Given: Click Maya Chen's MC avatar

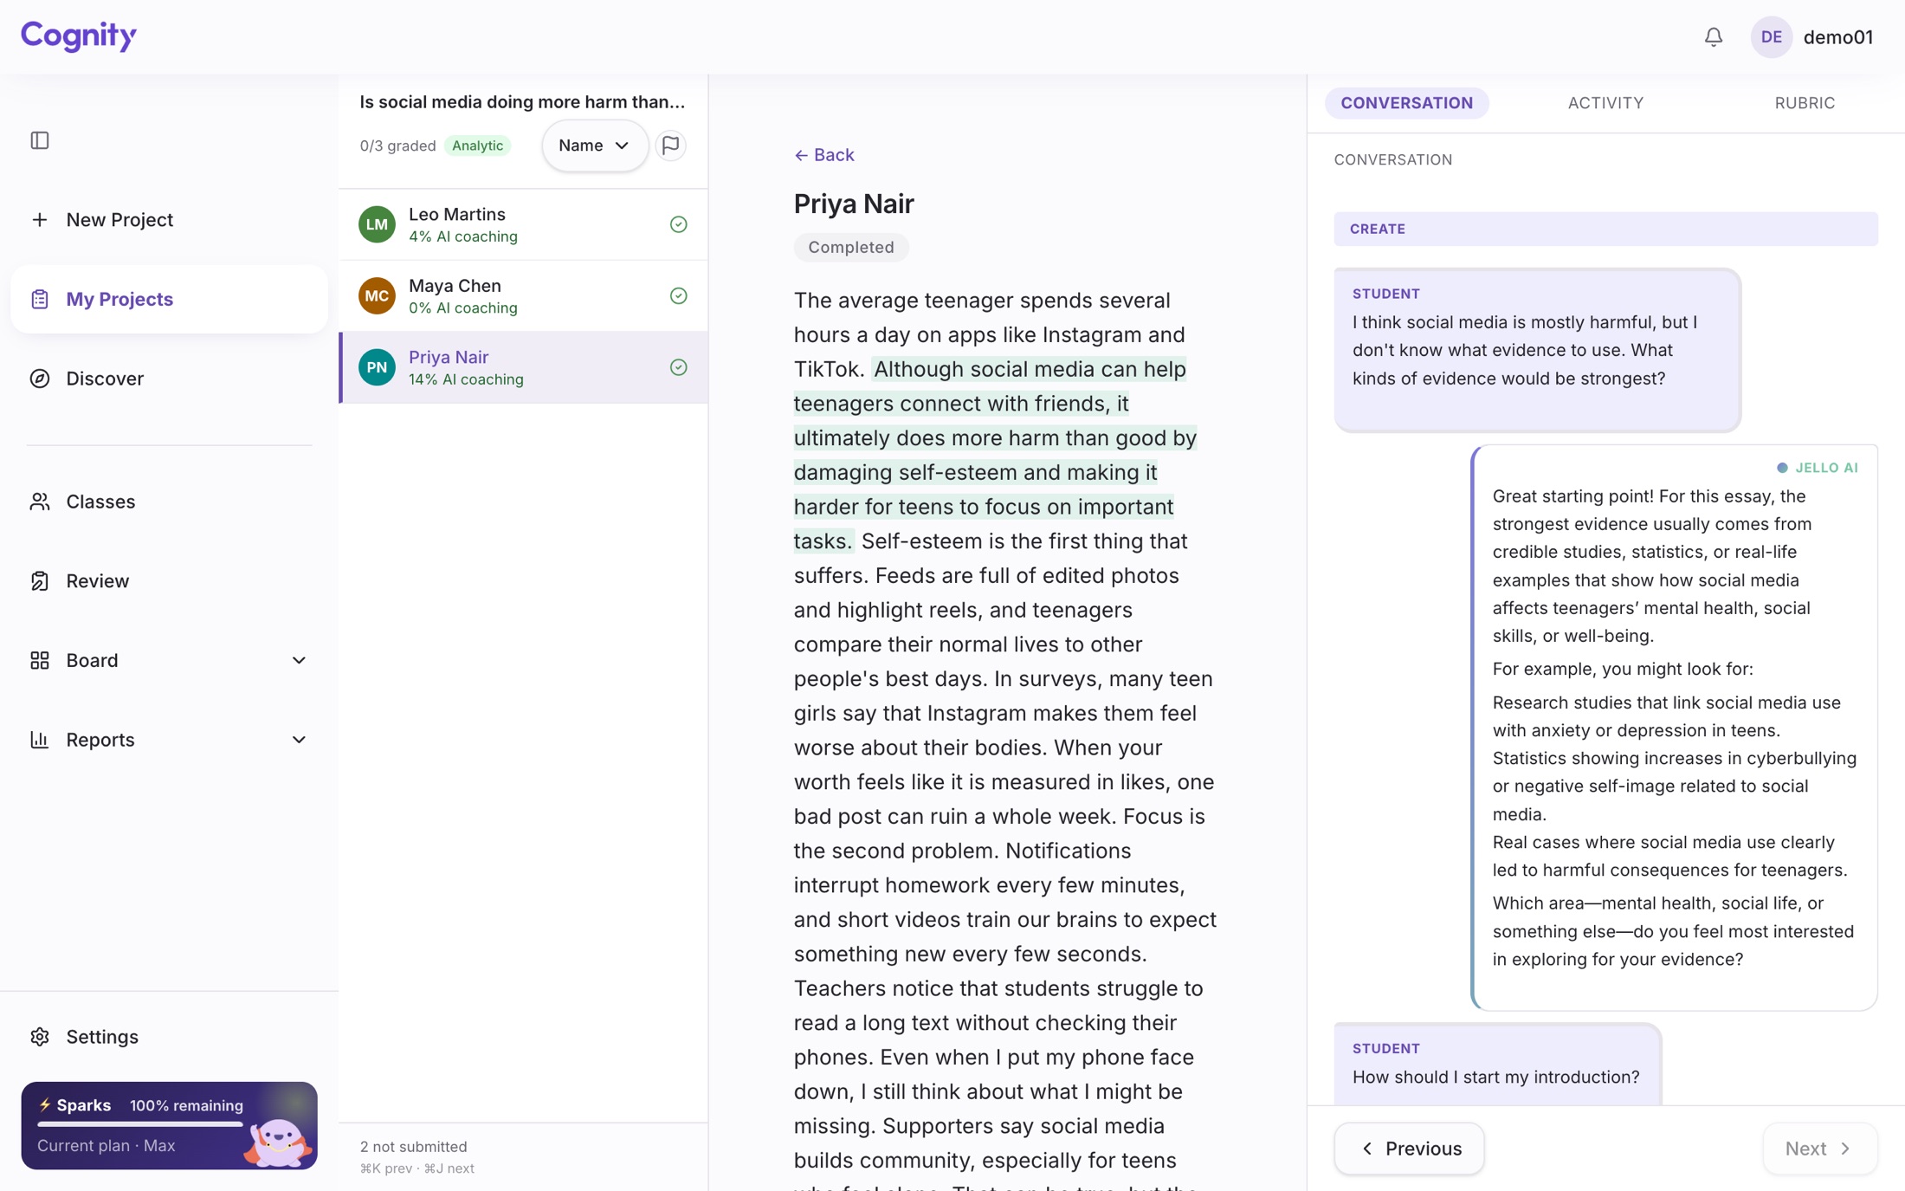Looking at the screenshot, I should point(377,296).
